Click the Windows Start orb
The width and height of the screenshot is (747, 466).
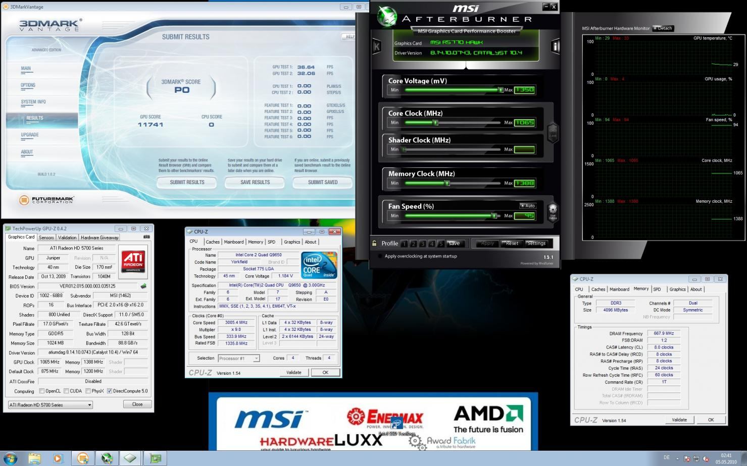(10, 458)
